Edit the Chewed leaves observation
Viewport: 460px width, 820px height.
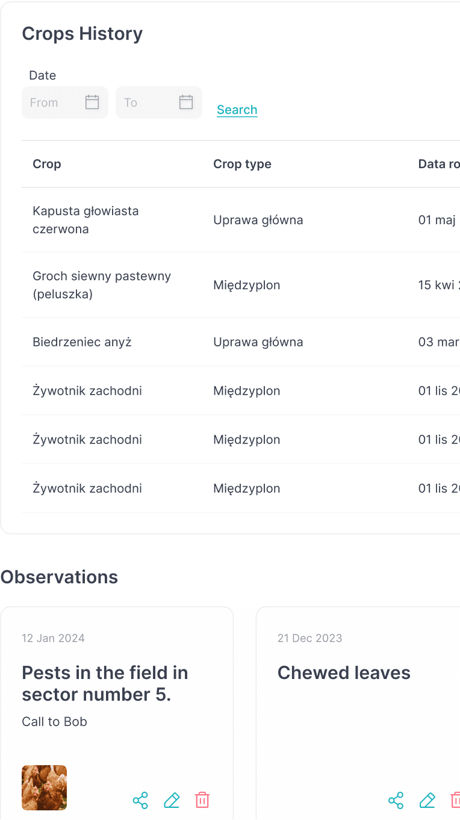(x=427, y=800)
